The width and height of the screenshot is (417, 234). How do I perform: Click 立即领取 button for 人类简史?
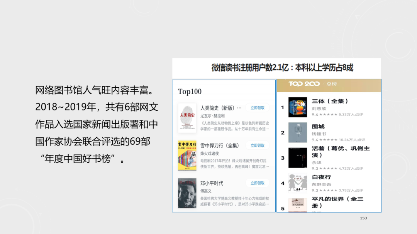(x=258, y=108)
